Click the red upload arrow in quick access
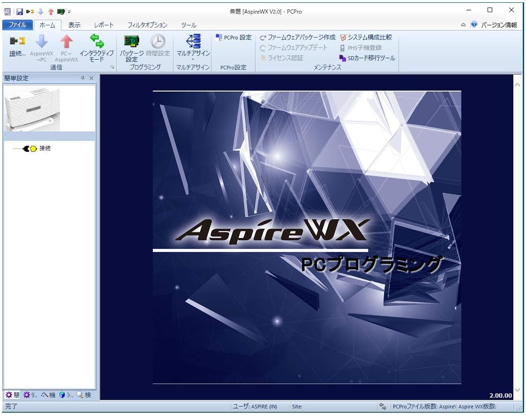Image resolution: width=526 pixels, height=415 pixels. pyautogui.click(x=51, y=12)
